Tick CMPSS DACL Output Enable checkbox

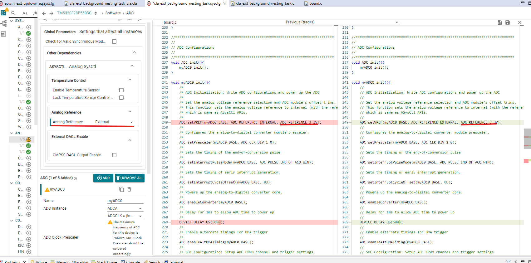click(114, 155)
